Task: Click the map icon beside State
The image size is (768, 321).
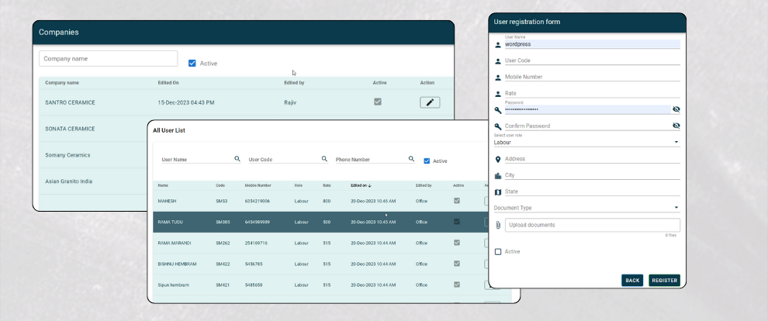Action: pos(498,192)
